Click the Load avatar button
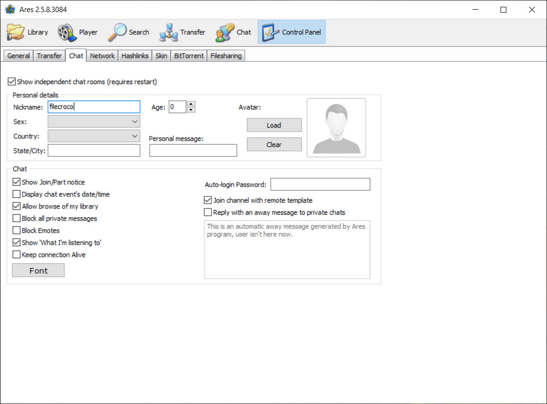 [274, 125]
